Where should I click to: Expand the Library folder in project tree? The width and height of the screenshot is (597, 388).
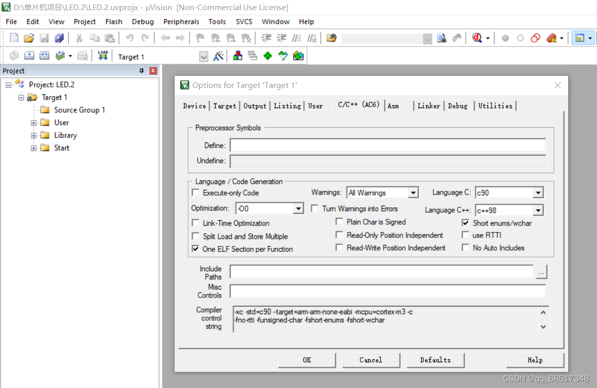click(34, 135)
